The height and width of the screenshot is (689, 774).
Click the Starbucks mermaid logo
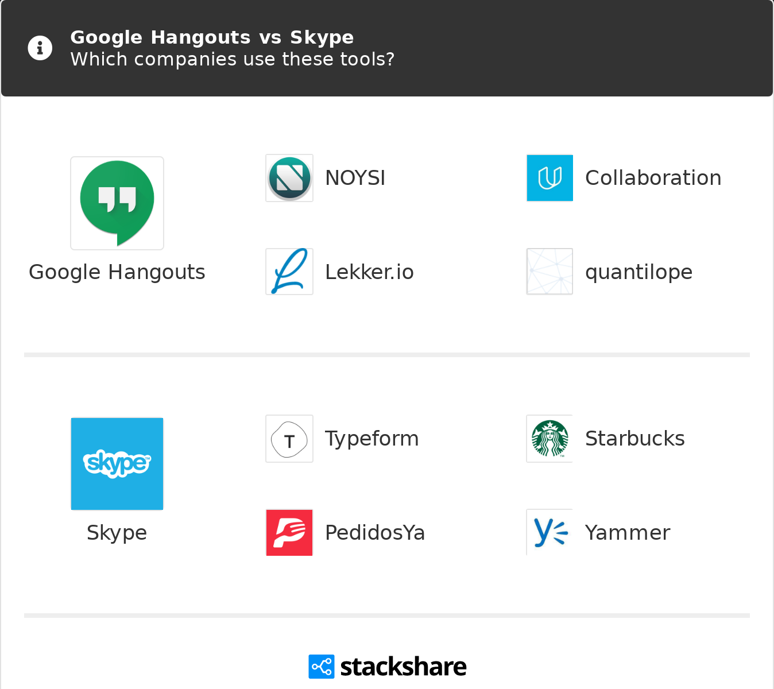[549, 439]
